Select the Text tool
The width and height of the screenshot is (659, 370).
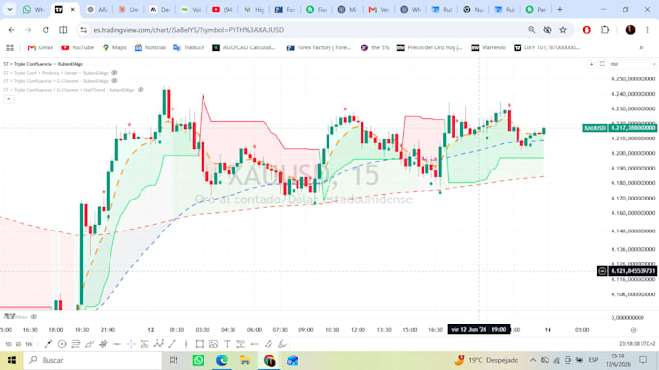227,344
